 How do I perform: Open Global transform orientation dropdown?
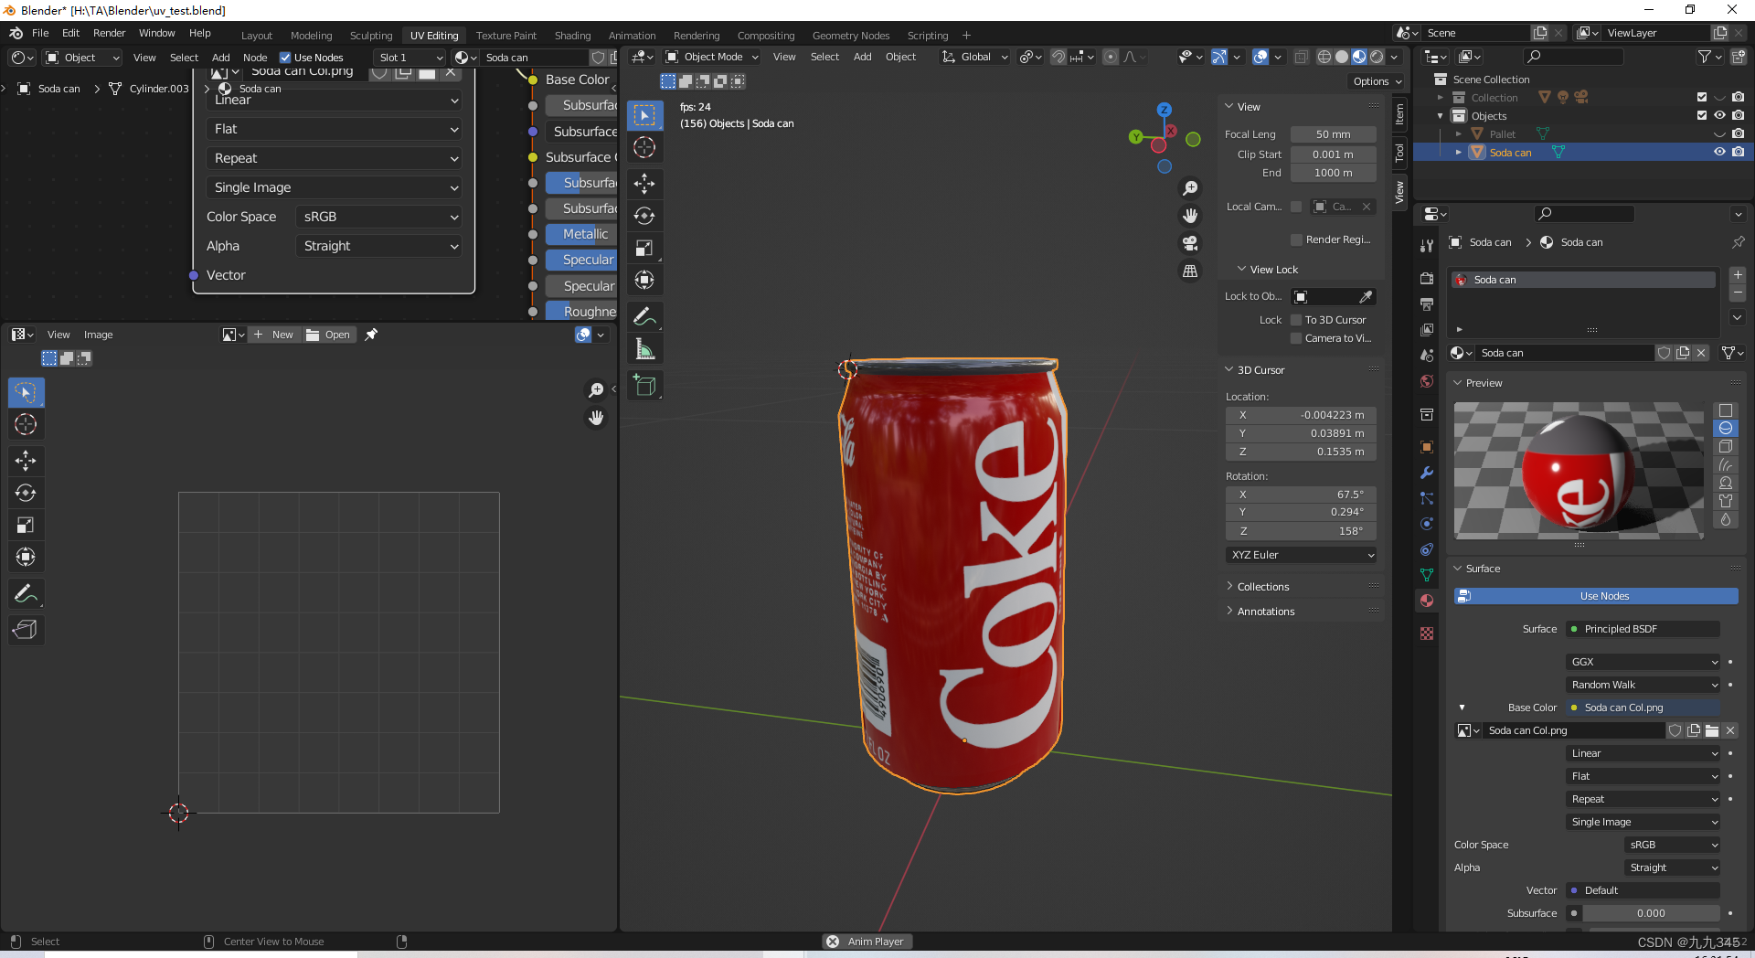coord(974,57)
